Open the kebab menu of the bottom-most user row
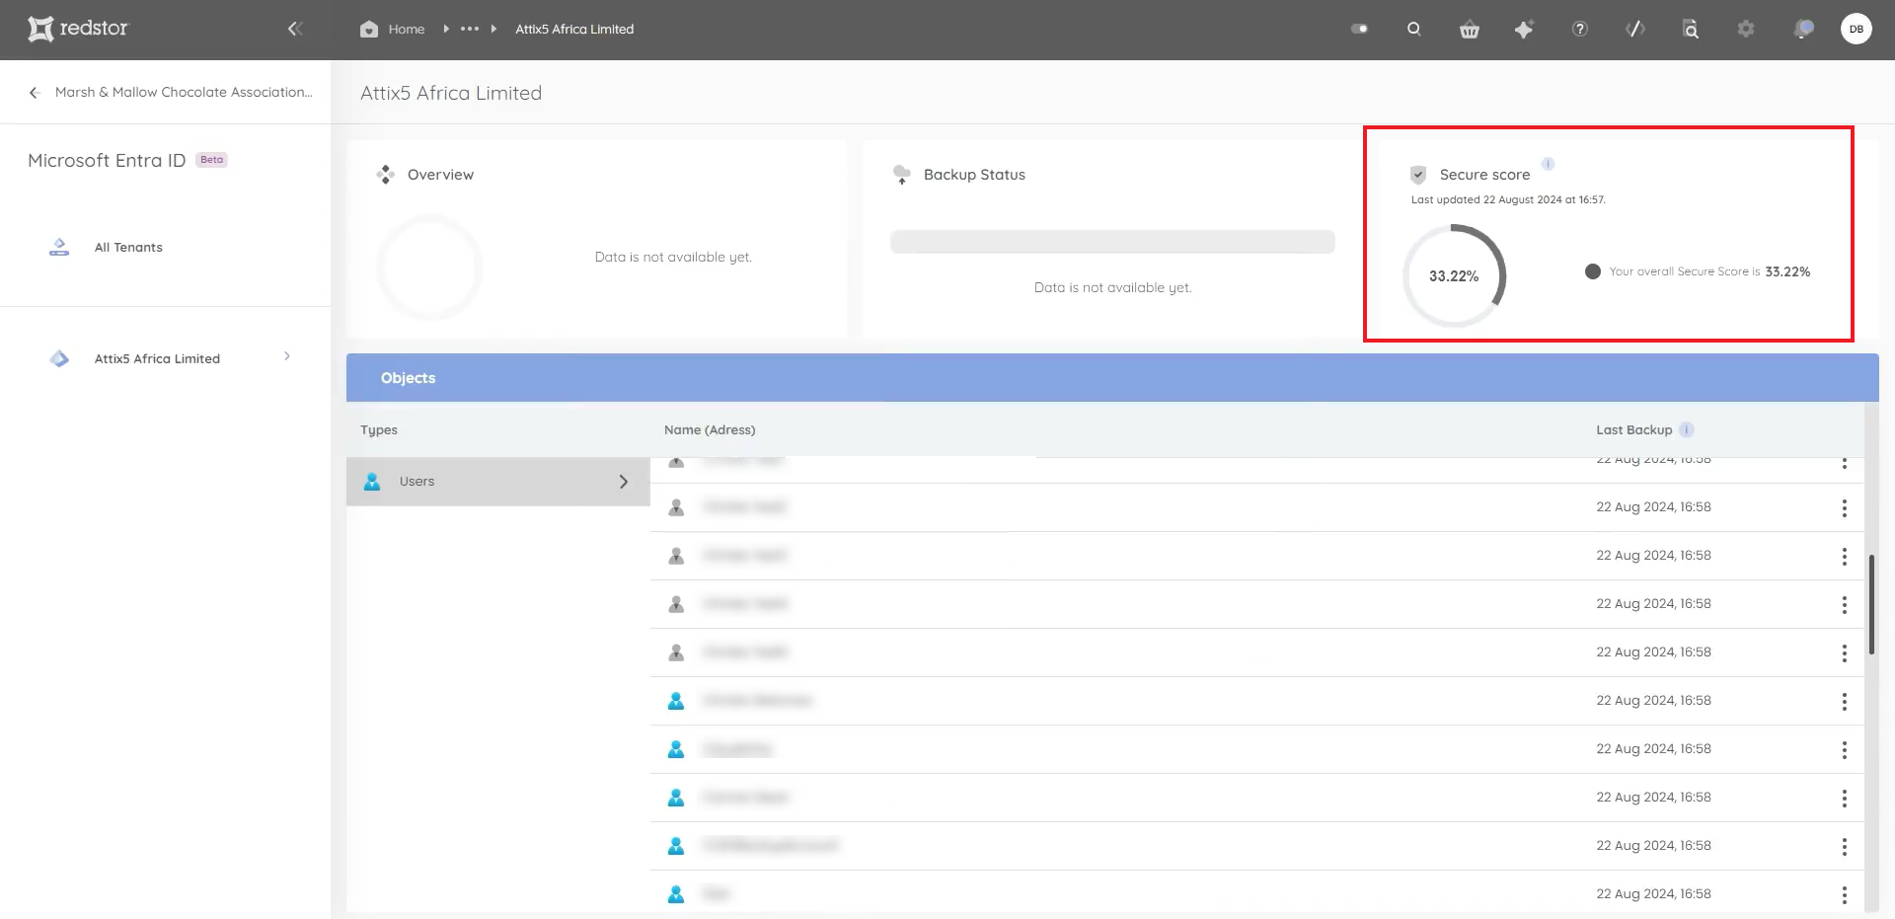This screenshot has width=1895, height=919. click(x=1844, y=895)
